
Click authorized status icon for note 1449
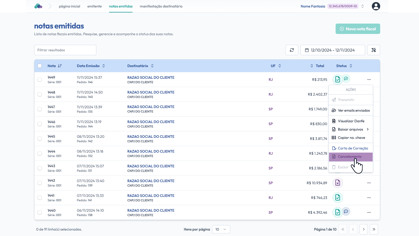click(337, 79)
